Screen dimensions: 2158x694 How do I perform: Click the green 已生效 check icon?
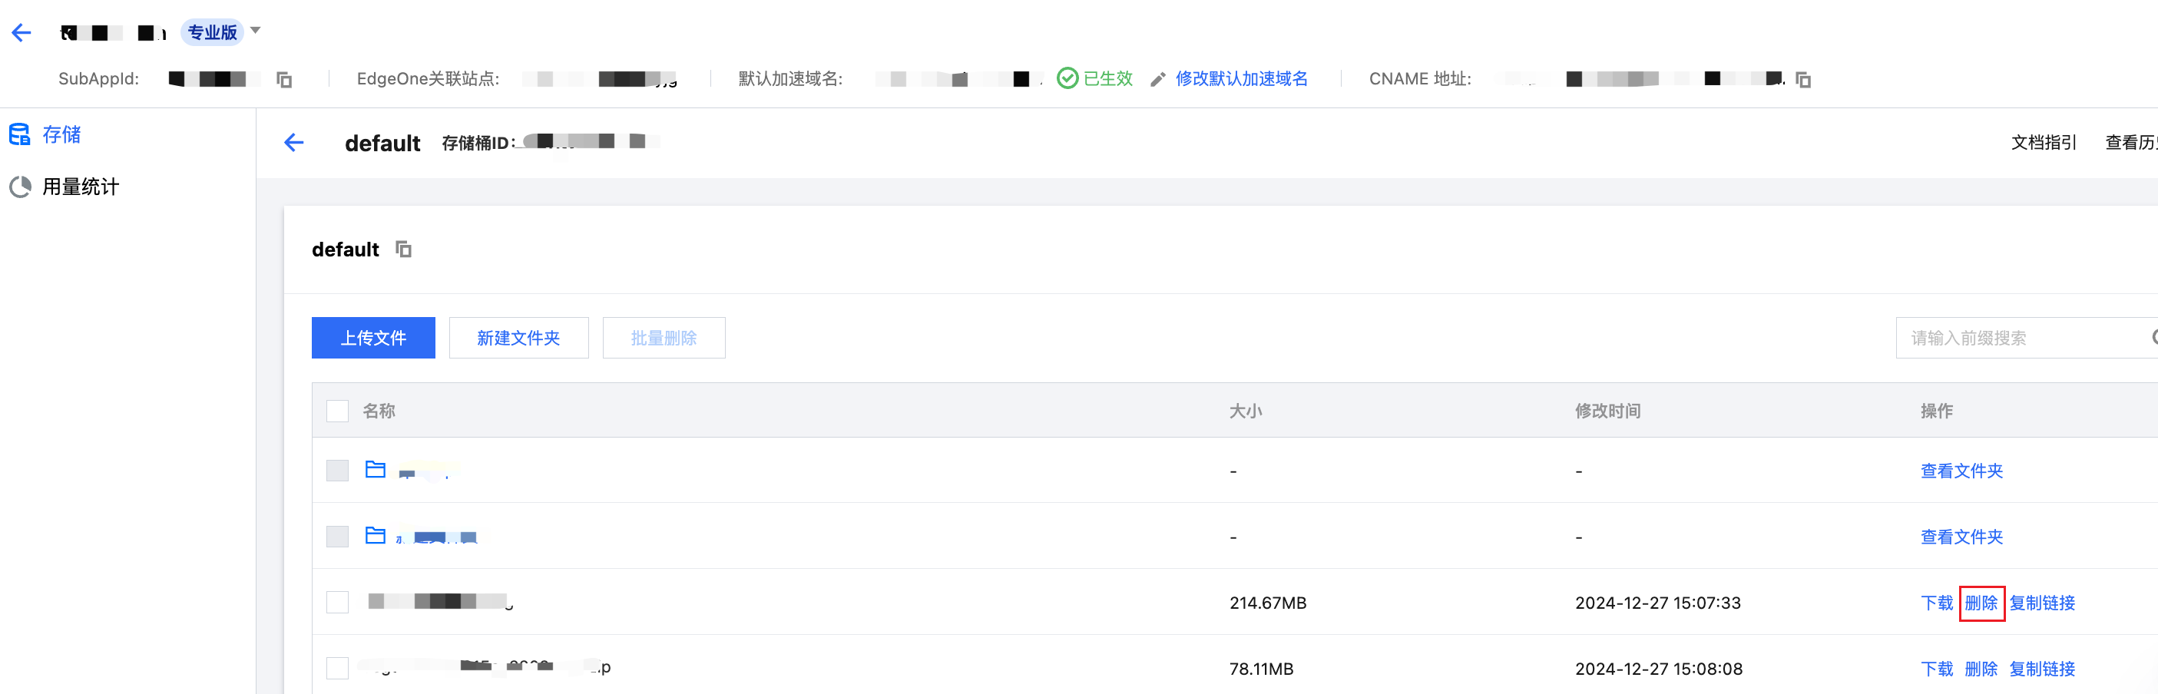click(1067, 79)
